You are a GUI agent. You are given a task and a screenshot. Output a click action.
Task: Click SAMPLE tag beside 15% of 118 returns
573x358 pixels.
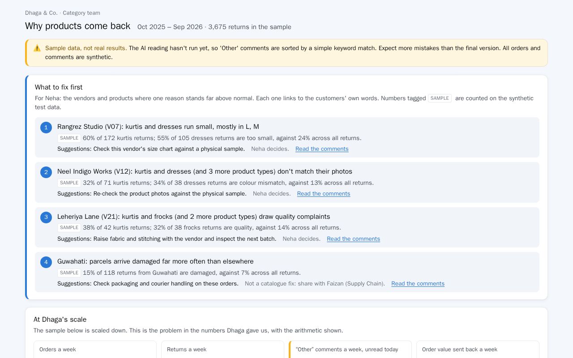[x=69, y=273]
